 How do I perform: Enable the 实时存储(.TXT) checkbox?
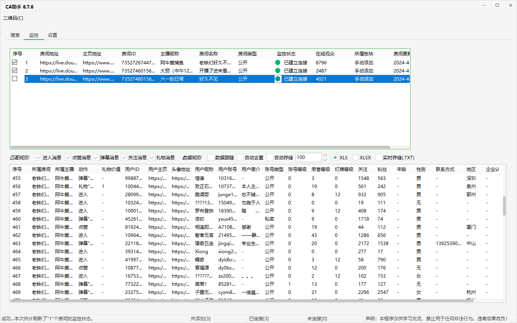coord(378,157)
